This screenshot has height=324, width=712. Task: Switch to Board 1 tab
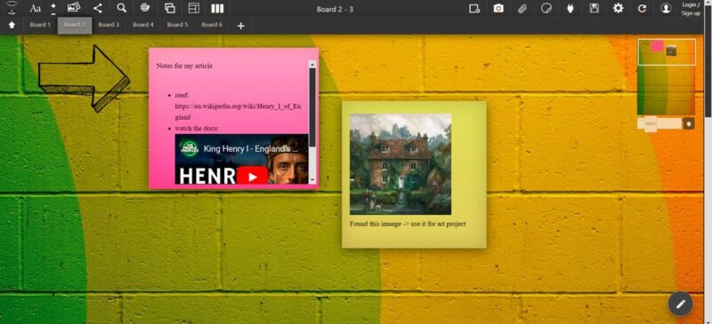point(40,25)
